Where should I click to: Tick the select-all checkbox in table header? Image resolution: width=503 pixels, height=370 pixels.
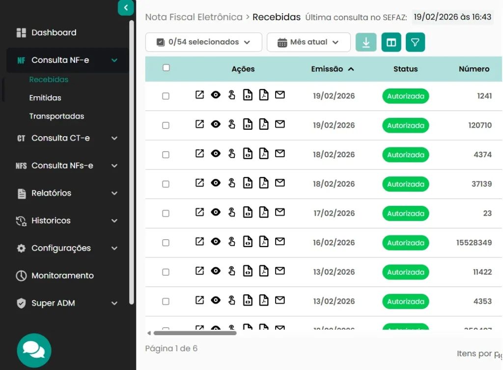tap(166, 68)
